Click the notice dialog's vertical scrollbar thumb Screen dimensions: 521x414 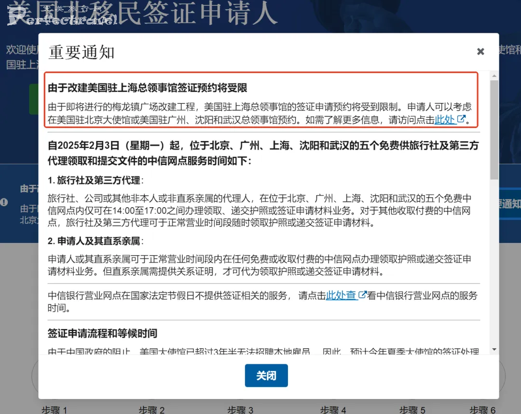494,130
